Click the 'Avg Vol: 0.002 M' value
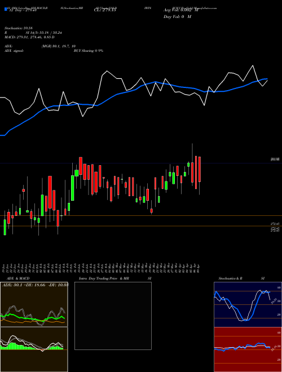Screen dimensions: 282x372 [x=180, y=10]
